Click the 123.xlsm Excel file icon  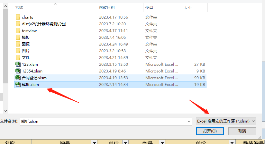coord(18,64)
